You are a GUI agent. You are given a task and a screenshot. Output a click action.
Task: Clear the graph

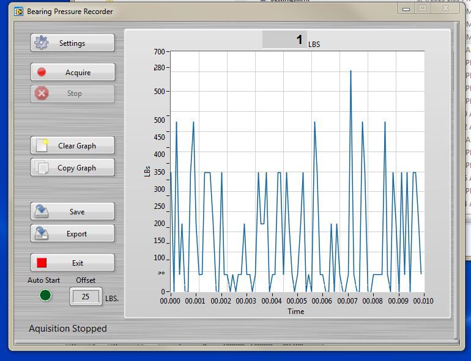pyautogui.click(x=72, y=145)
